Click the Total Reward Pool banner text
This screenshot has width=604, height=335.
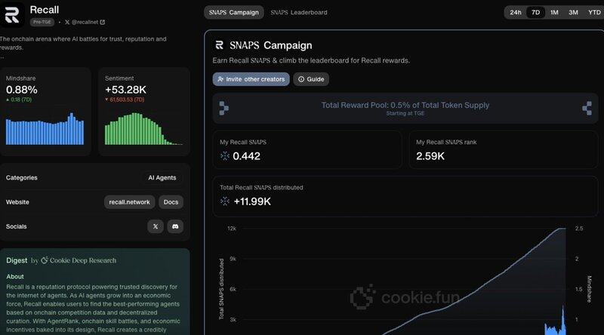tap(405, 105)
